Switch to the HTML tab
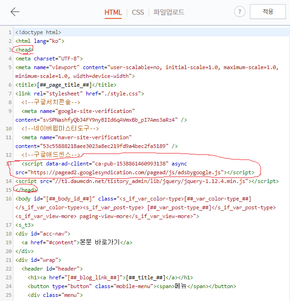This screenshot has height=301, width=290. 113,12
